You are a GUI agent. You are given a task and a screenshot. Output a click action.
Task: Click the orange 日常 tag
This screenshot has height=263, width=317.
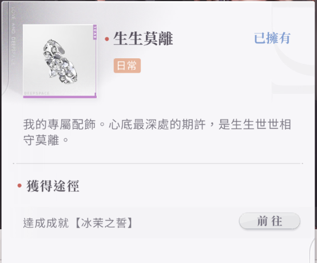[127, 66]
